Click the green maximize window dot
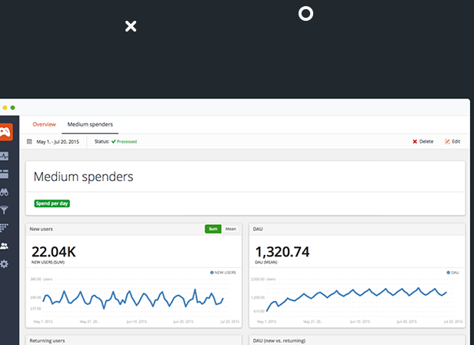The image size is (474, 345). coord(12,108)
